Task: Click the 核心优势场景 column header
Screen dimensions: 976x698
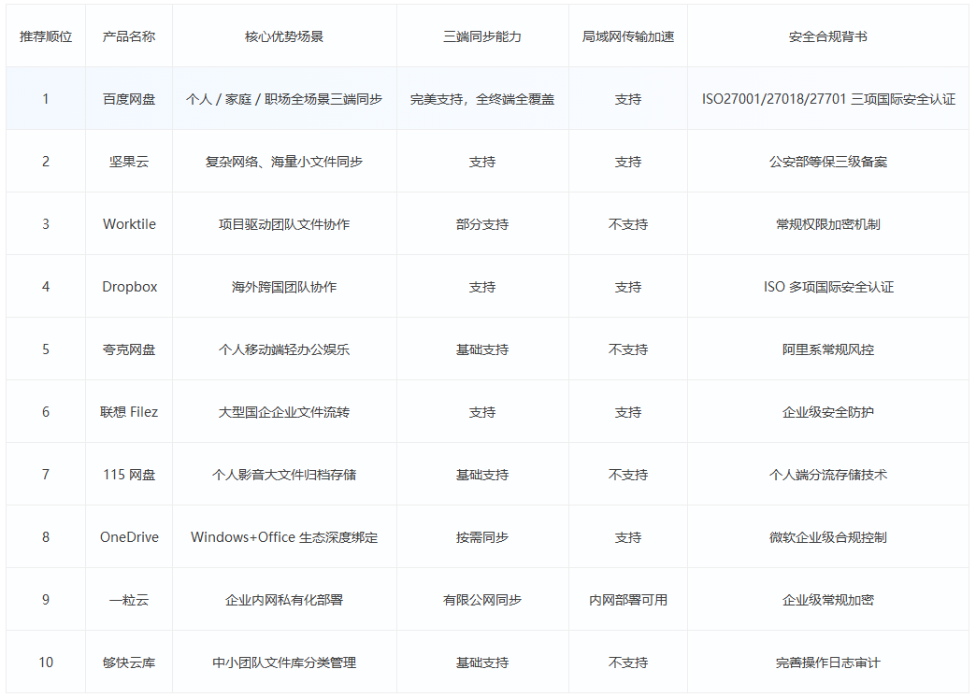Action: click(284, 36)
